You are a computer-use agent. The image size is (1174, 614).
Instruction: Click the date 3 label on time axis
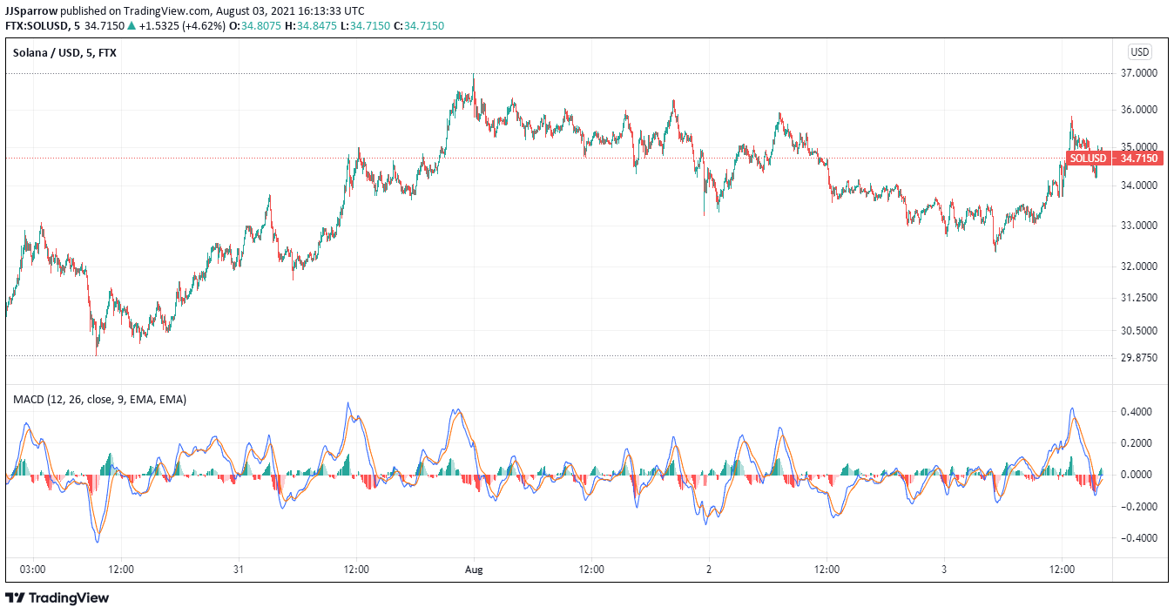click(x=944, y=570)
